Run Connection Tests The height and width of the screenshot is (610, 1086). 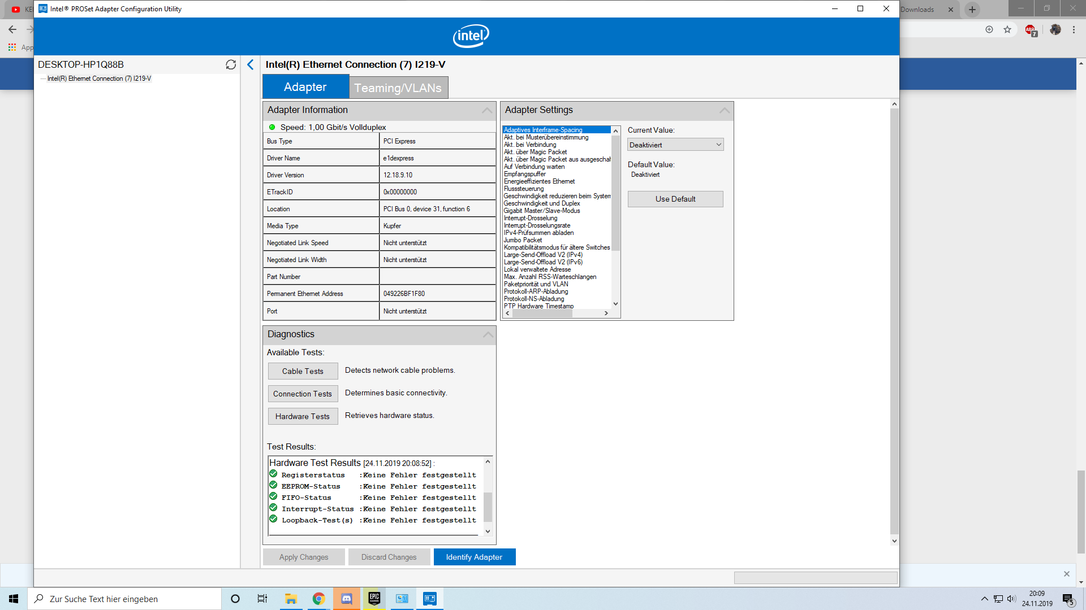(x=303, y=394)
